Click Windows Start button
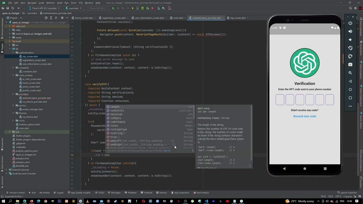The height and width of the screenshot is (204, 363). coord(3,201)
